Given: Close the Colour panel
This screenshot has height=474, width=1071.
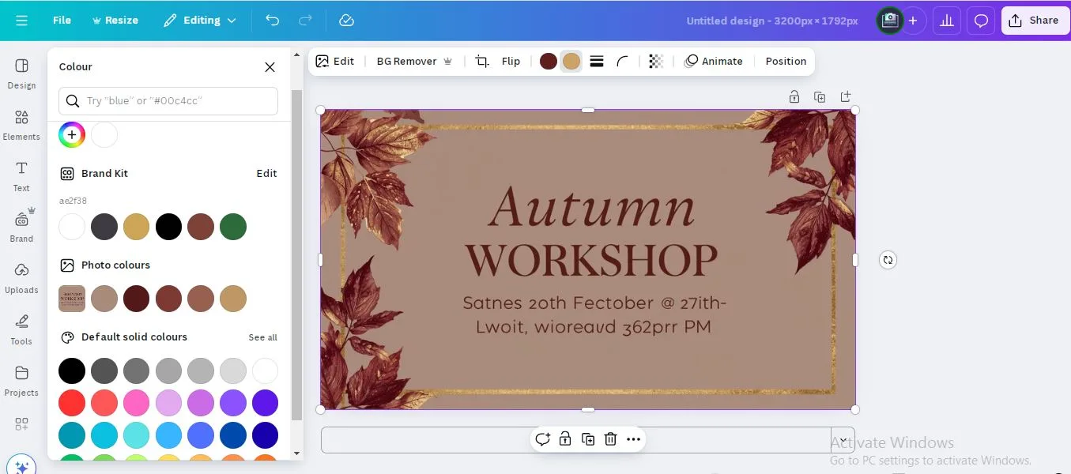Looking at the screenshot, I should pos(270,67).
